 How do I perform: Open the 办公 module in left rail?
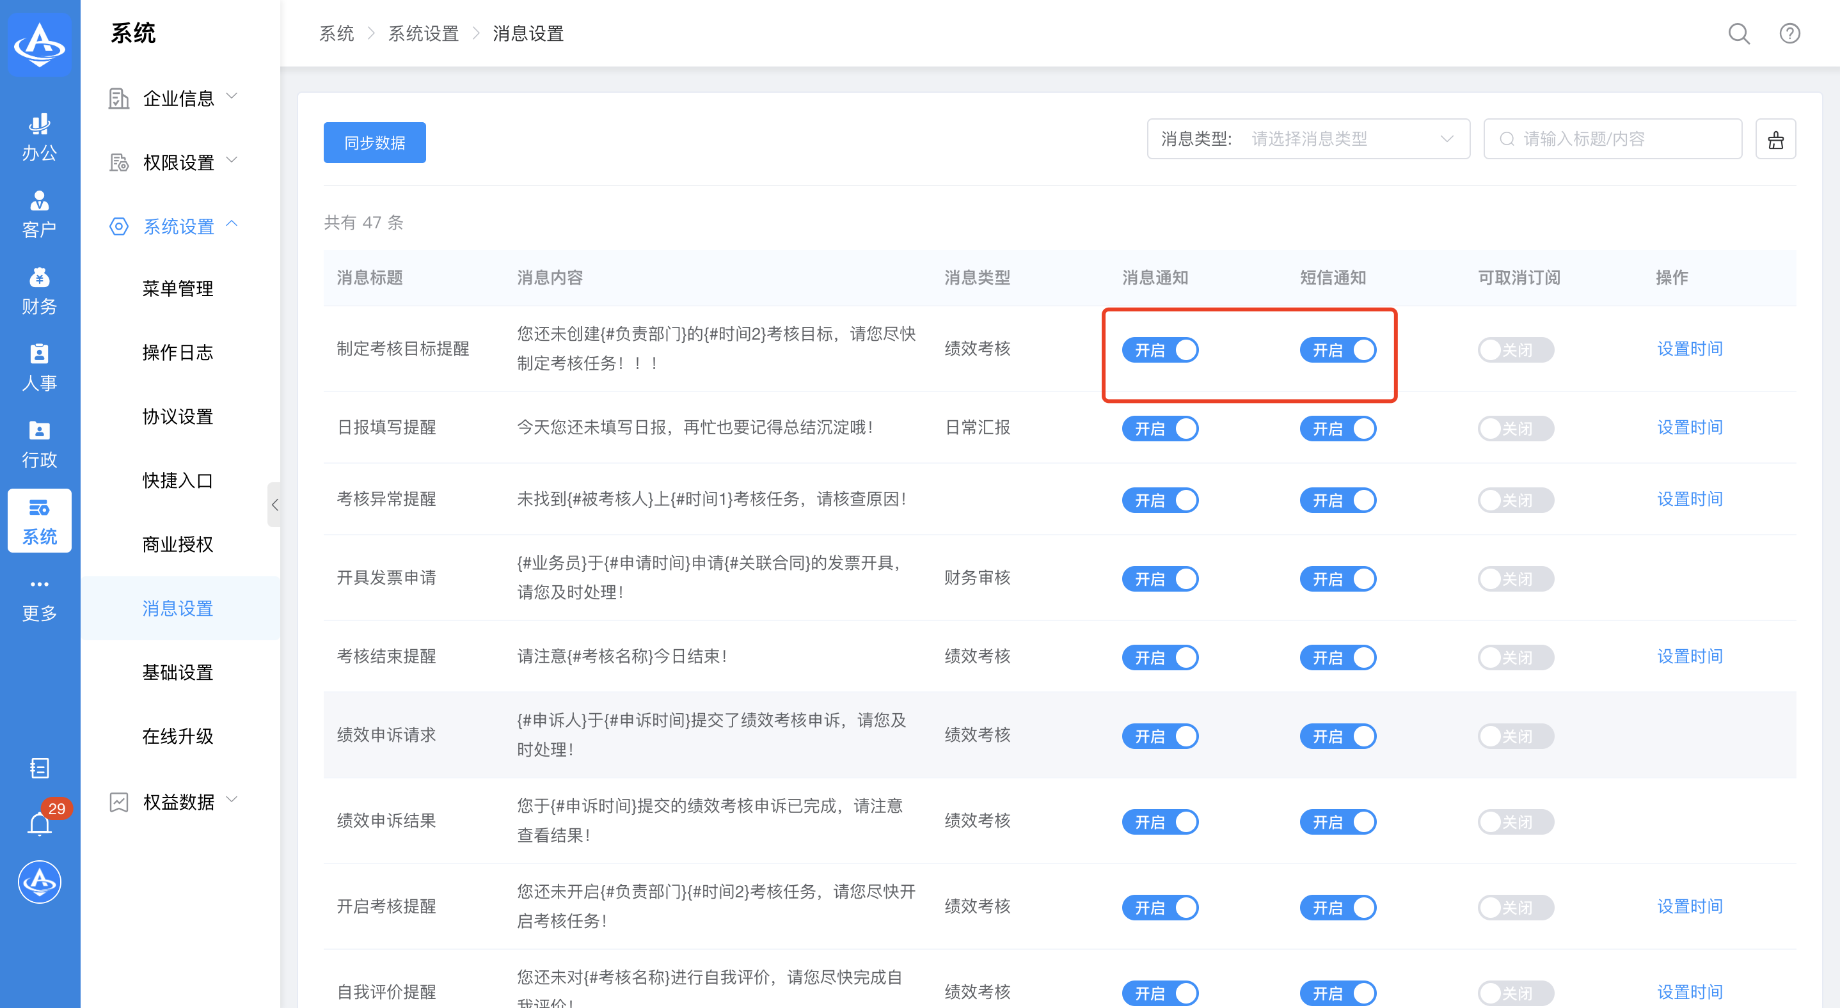(x=39, y=137)
